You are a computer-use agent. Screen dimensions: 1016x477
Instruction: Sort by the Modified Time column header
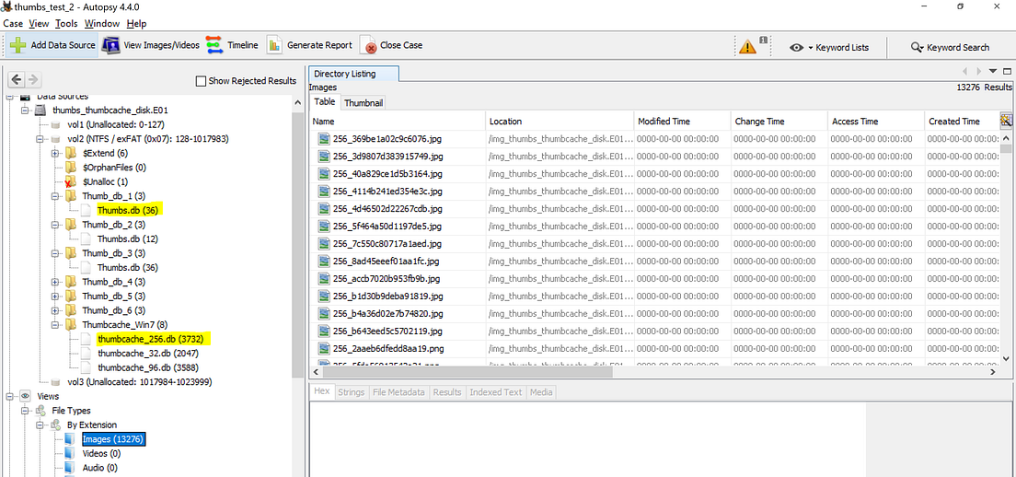pyautogui.click(x=682, y=122)
